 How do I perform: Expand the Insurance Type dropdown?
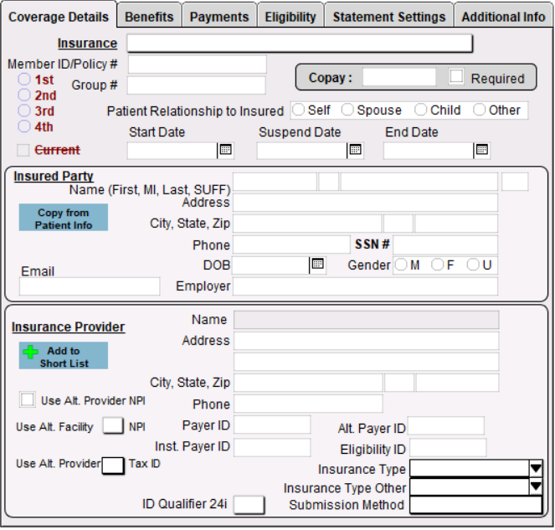[x=536, y=469]
